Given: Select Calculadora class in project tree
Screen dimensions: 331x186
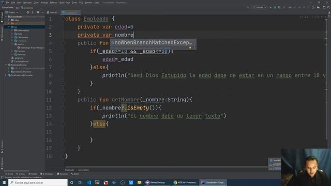Looking at the screenshot, I should pos(23,37).
